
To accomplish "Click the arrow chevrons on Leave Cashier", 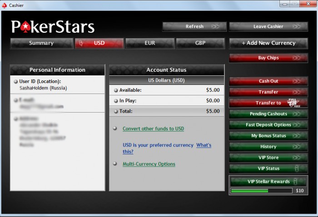I will [297, 26].
